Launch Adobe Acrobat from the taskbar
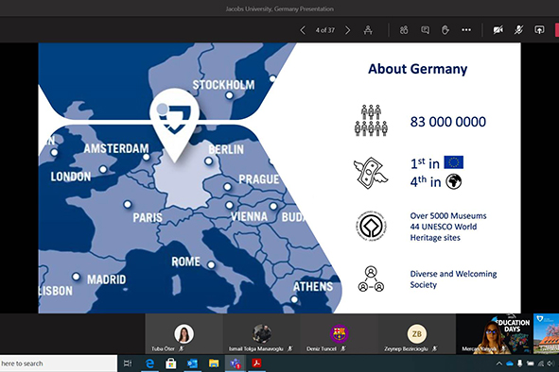The width and height of the screenshot is (559, 372). pyautogui.click(x=256, y=364)
